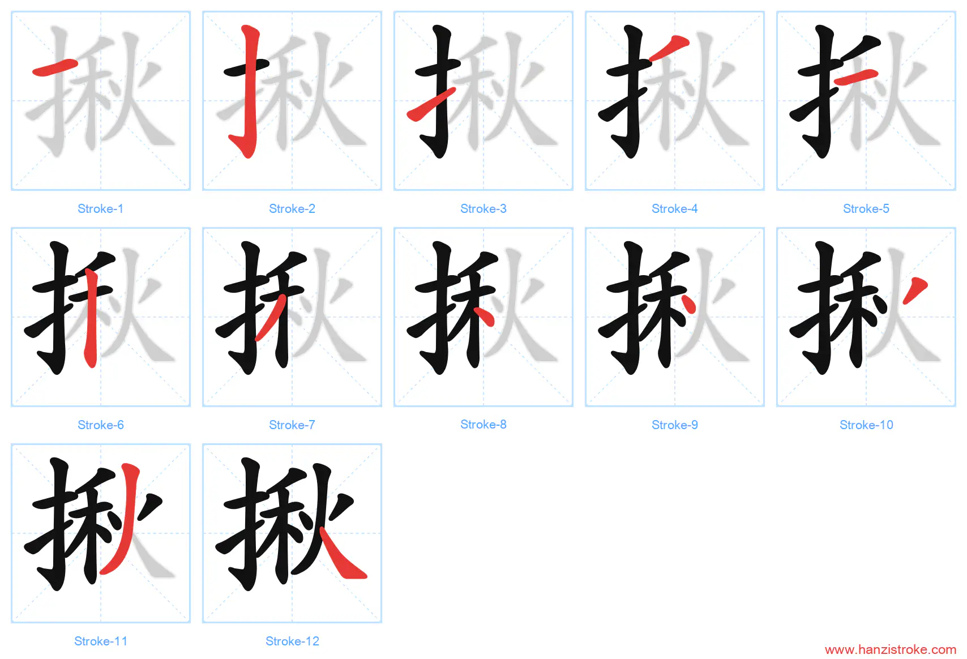This screenshot has width=967, height=659.
Task: Click the Stroke-6 caption text
Action: click(x=101, y=425)
